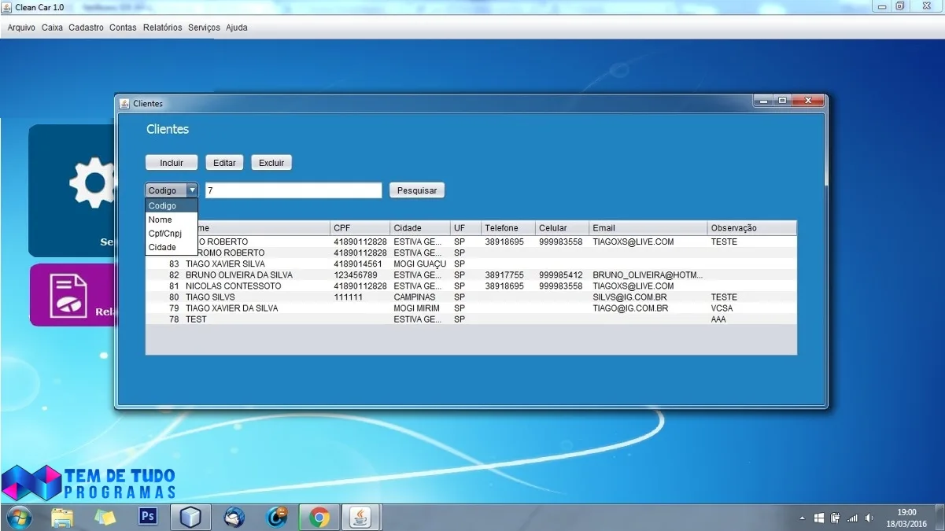Open the Relatórios menu
Image resolution: width=945 pixels, height=531 pixels.
pyautogui.click(x=162, y=28)
